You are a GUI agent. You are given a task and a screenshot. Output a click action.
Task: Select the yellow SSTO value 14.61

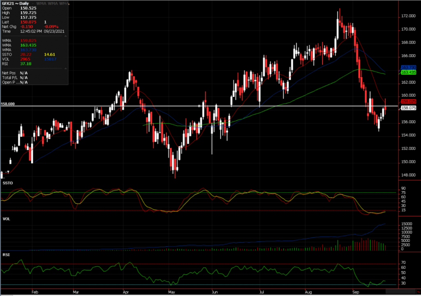(49, 54)
